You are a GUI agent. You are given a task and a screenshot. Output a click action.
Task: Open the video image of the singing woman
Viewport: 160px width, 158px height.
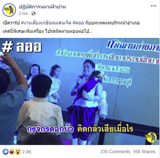point(80,91)
